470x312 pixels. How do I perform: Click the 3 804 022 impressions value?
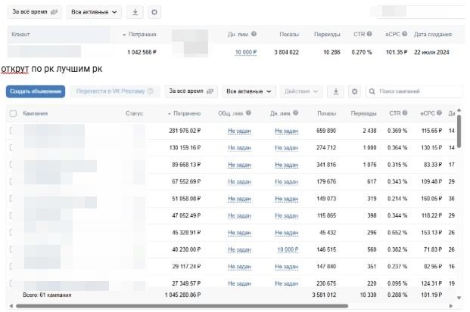[286, 52]
